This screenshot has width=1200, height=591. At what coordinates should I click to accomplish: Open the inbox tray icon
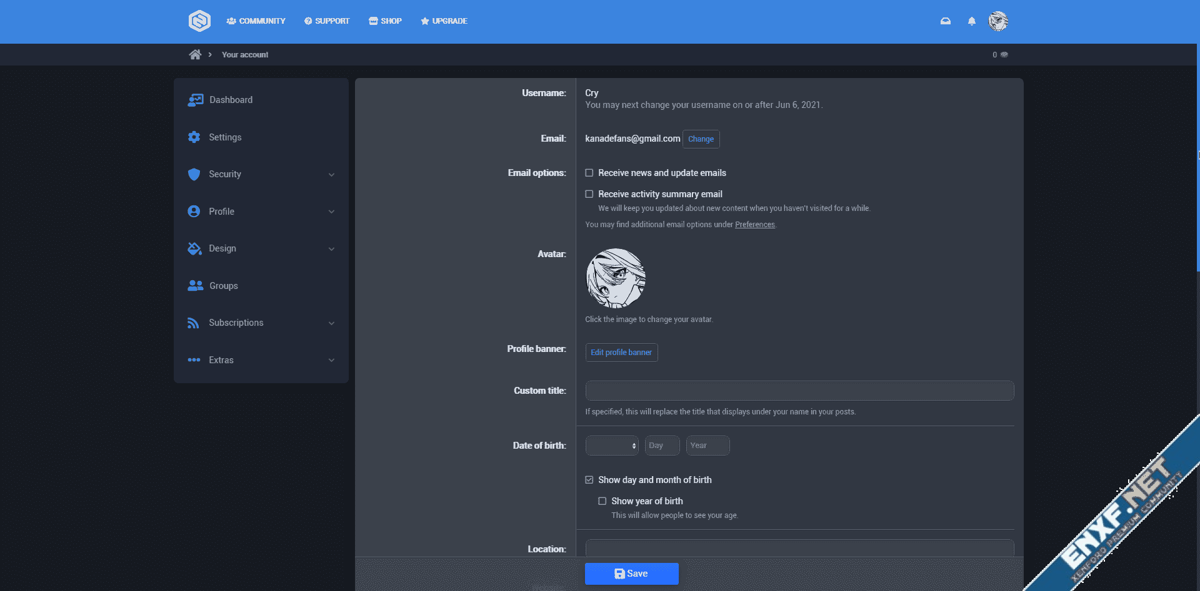[x=946, y=21]
